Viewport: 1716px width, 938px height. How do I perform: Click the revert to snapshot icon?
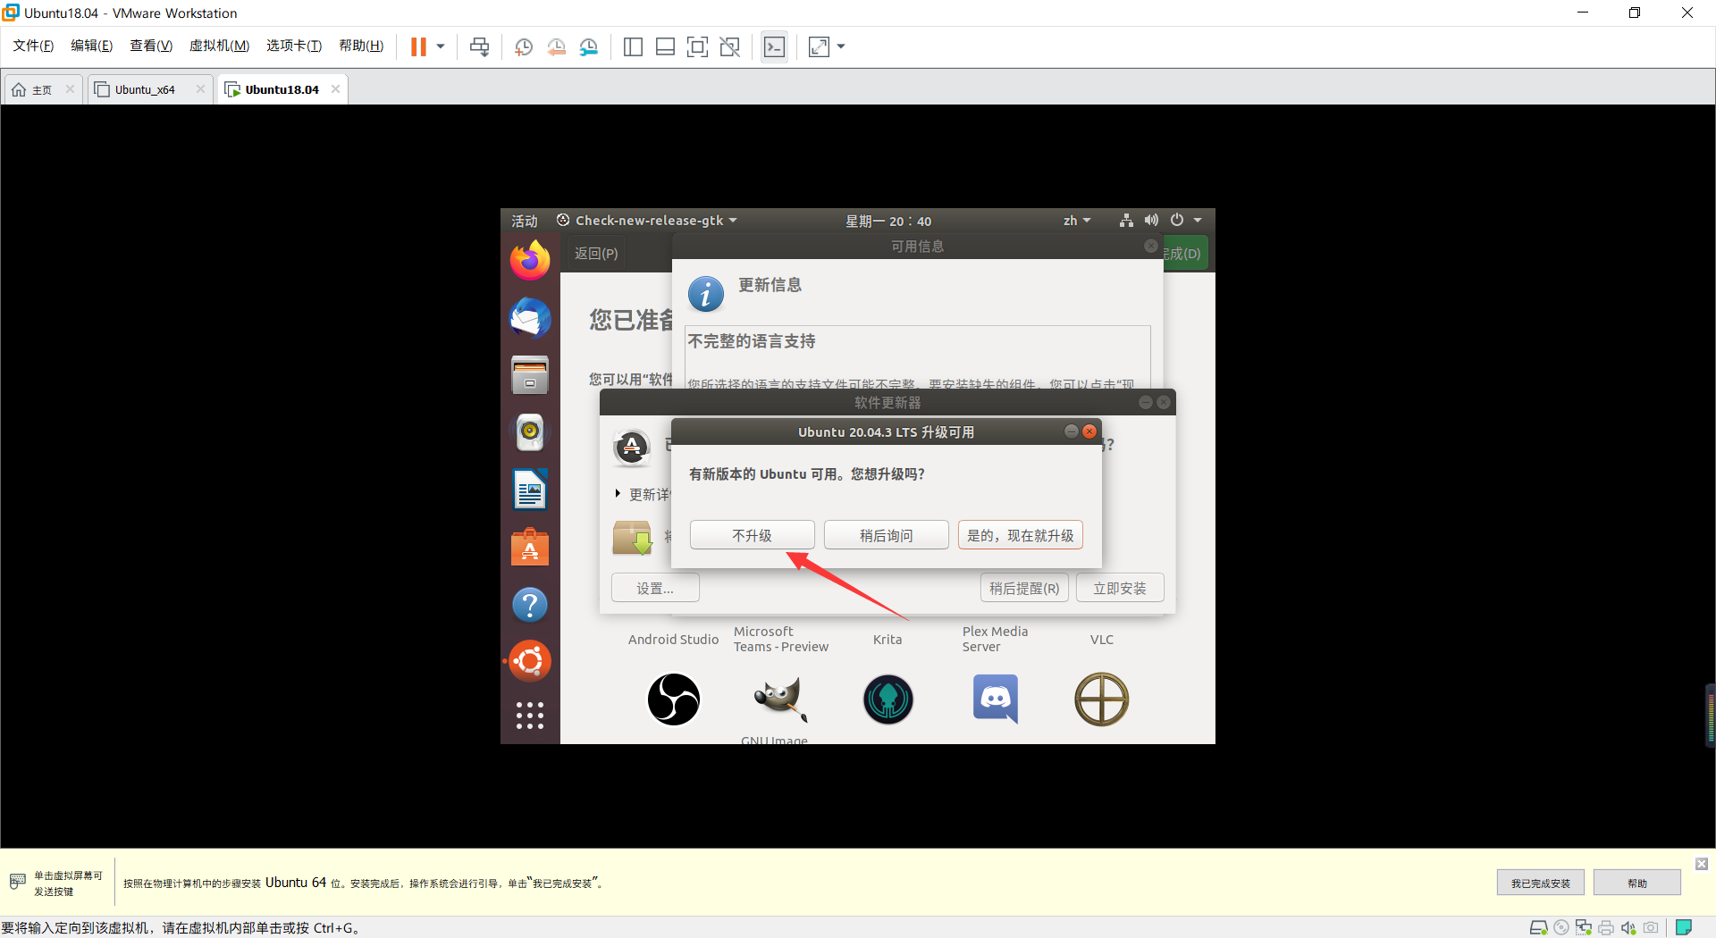tap(556, 46)
